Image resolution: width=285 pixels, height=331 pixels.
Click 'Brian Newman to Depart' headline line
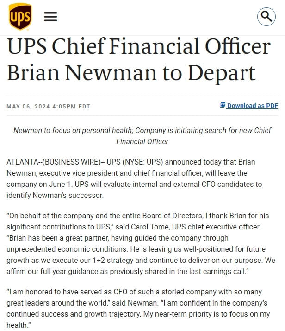131,73
